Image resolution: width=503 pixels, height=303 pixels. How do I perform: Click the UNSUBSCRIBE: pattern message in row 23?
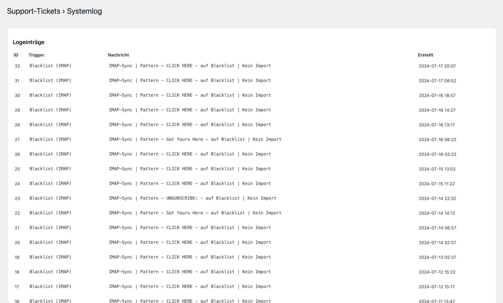[x=192, y=198]
